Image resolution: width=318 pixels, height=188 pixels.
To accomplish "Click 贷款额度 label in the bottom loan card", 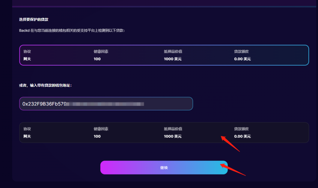I will tap(241, 129).
